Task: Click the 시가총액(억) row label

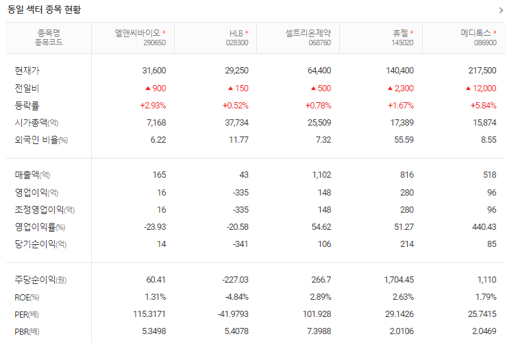Action: (x=36, y=122)
